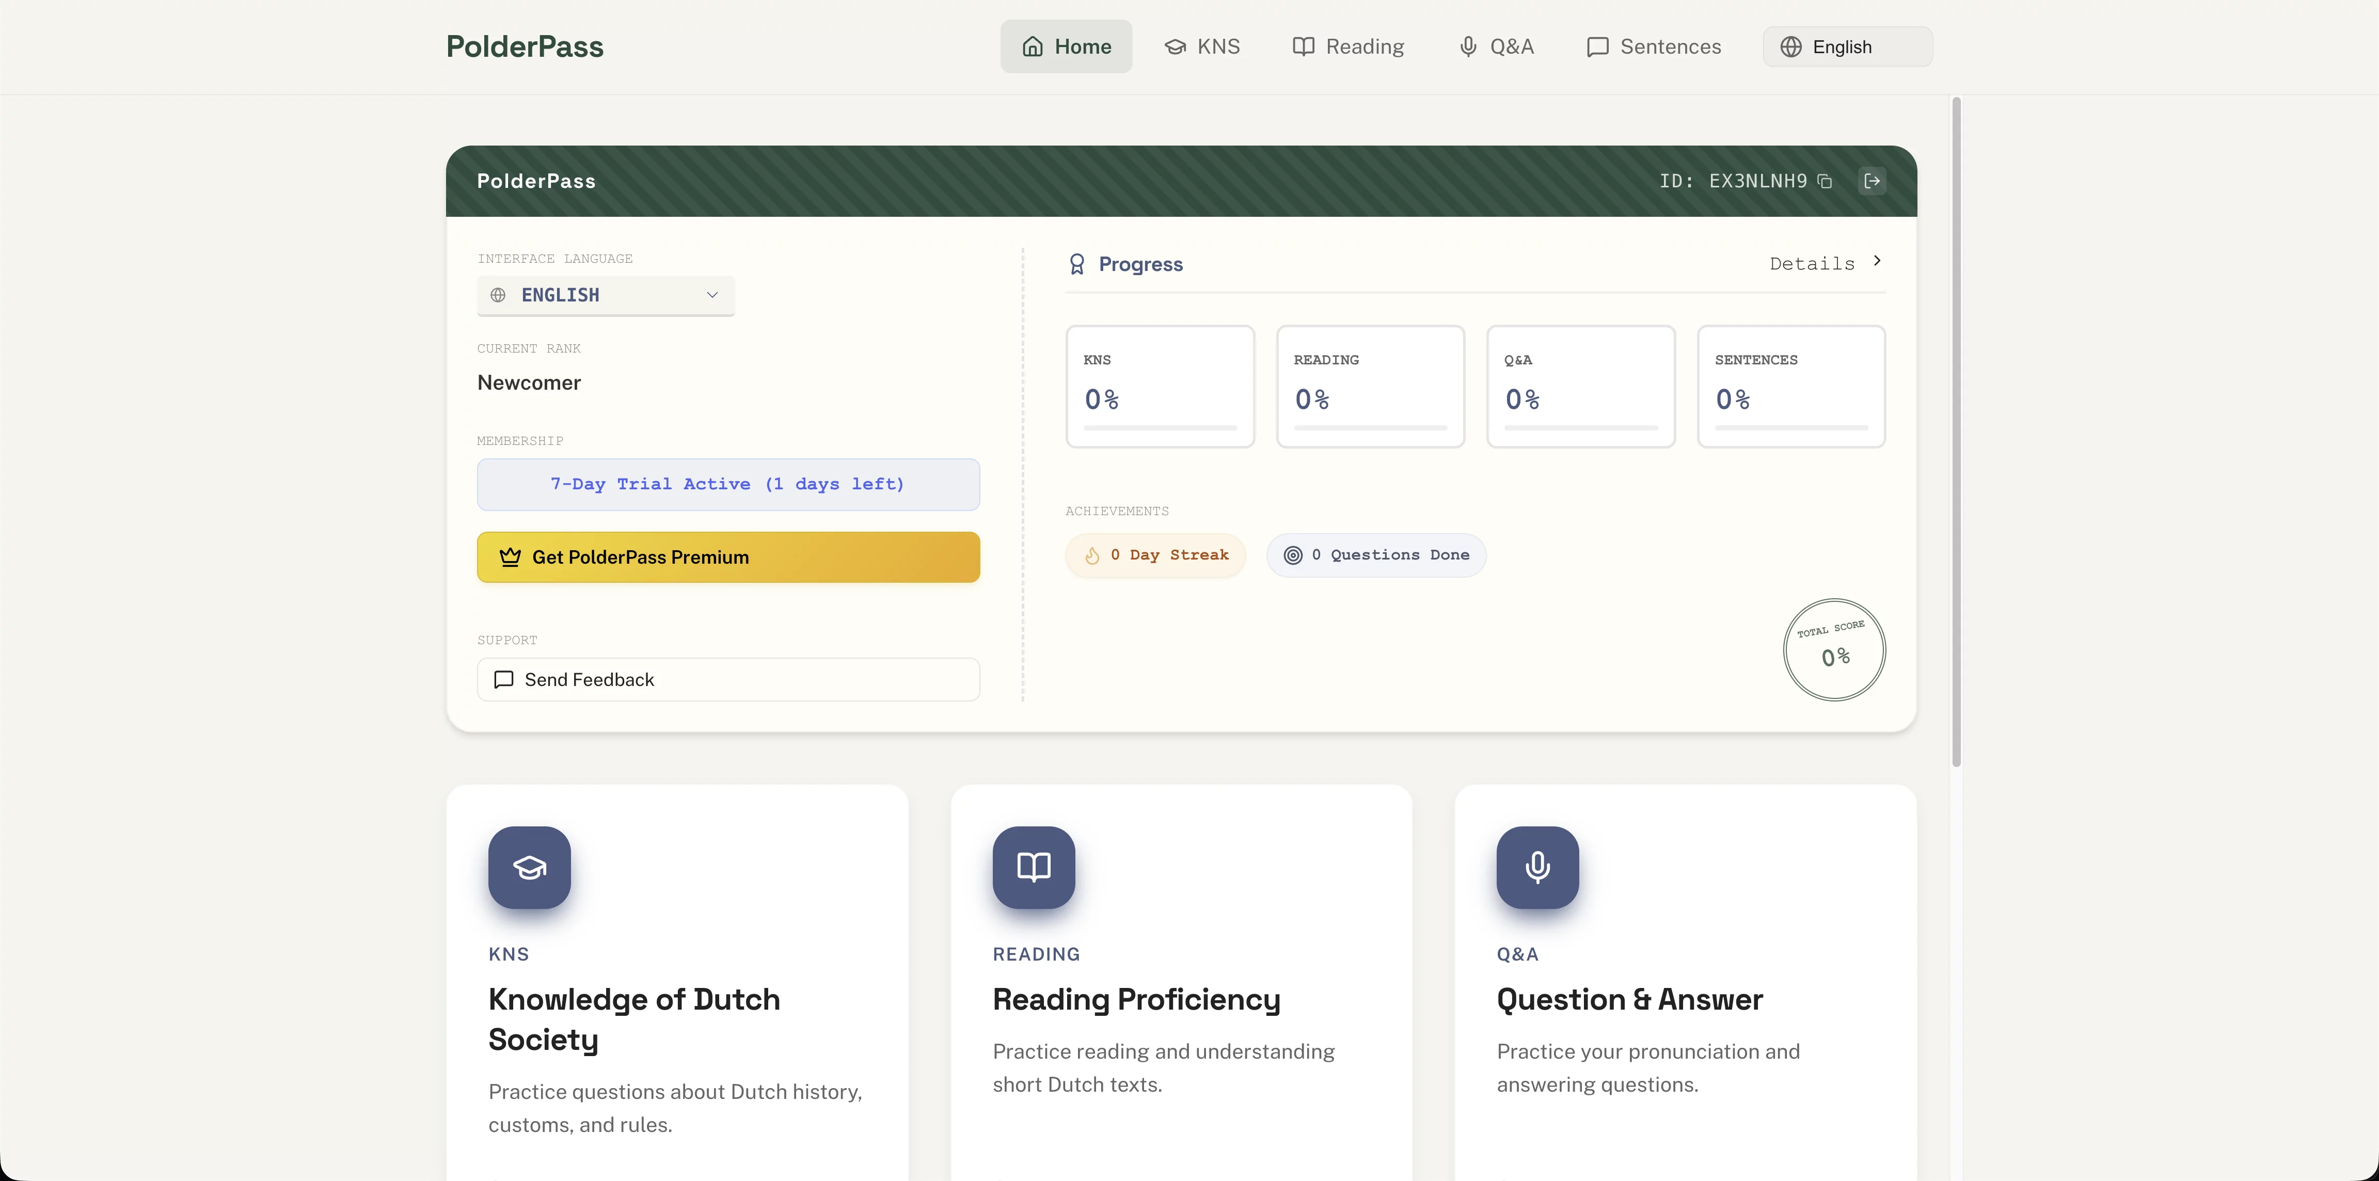Click the Reading open-book card icon
The height and width of the screenshot is (1181, 2379).
[1034, 867]
